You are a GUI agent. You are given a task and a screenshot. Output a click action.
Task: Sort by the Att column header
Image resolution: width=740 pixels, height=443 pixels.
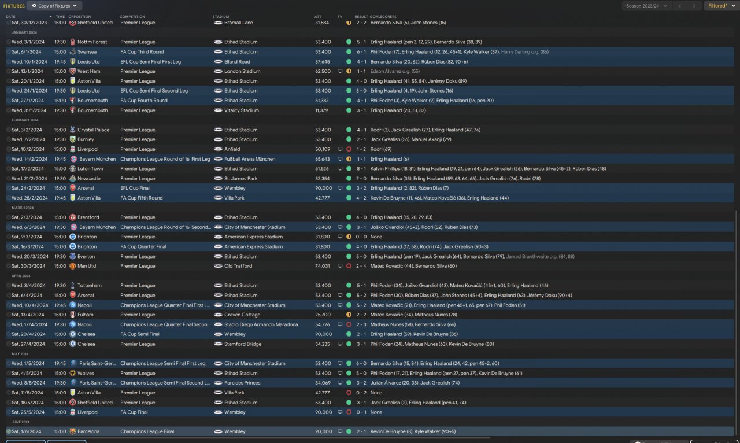pyautogui.click(x=318, y=17)
